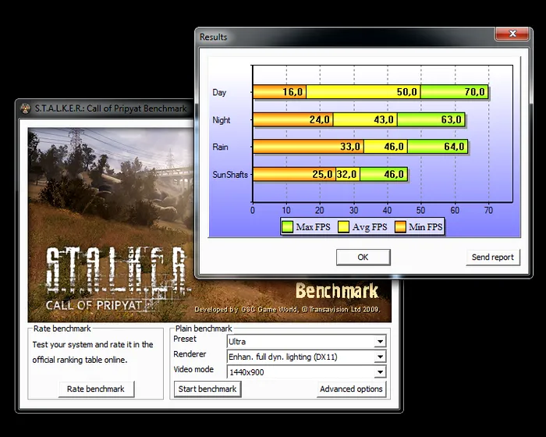Click the 1440x900 video mode field
Viewport: 546px width, 437px height.
(306, 371)
